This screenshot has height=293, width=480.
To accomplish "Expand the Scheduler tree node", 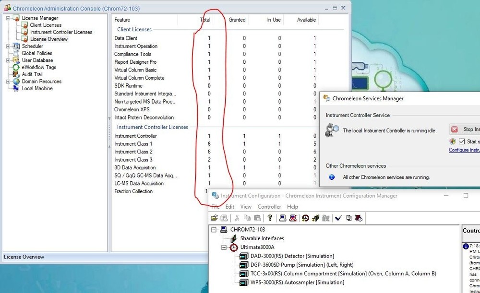I will pos(8,46).
